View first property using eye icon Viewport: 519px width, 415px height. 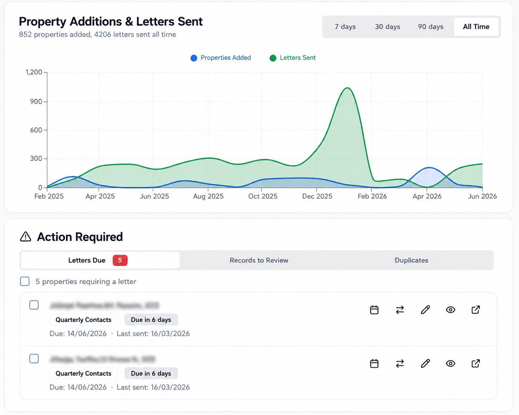click(451, 310)
